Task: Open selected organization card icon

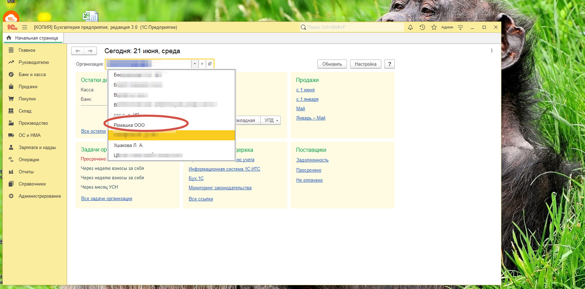Action: click(x=210, y=64)
